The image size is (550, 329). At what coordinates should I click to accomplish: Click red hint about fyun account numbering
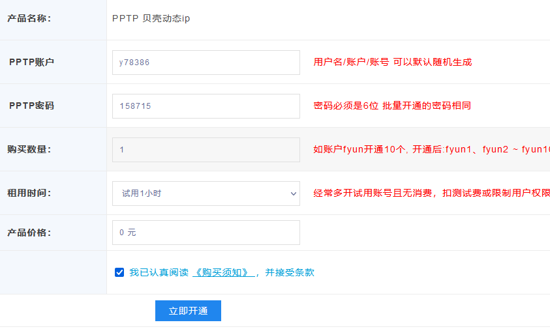coord(431,149)
